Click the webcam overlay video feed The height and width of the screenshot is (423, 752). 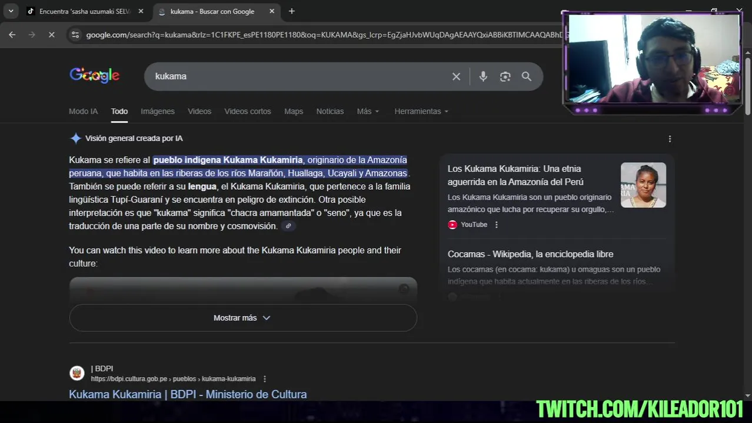click(652, 59)
